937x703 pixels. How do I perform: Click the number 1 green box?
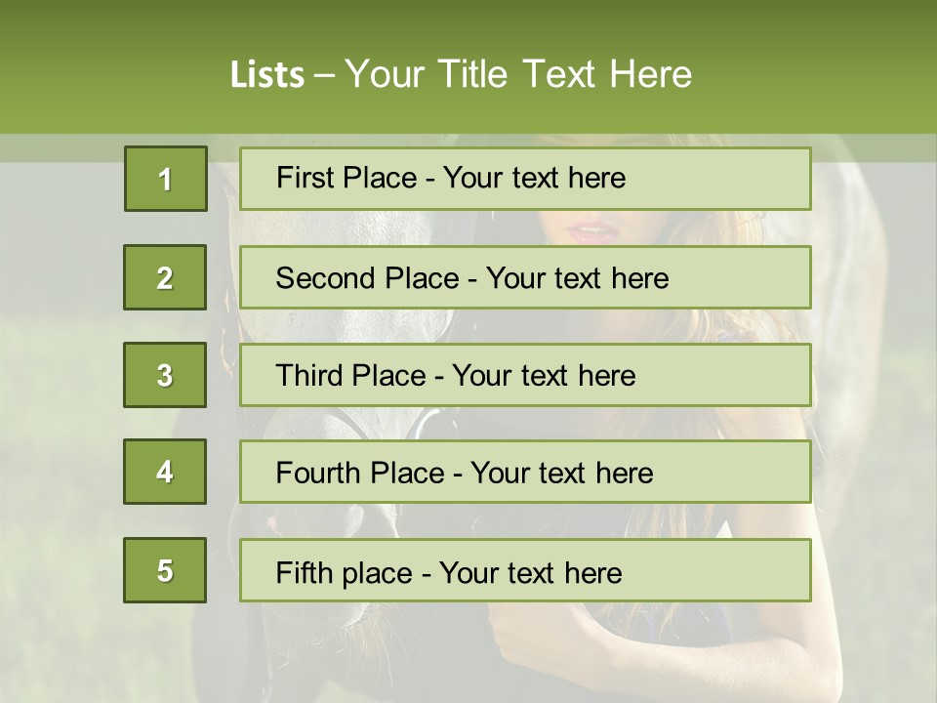166,179
